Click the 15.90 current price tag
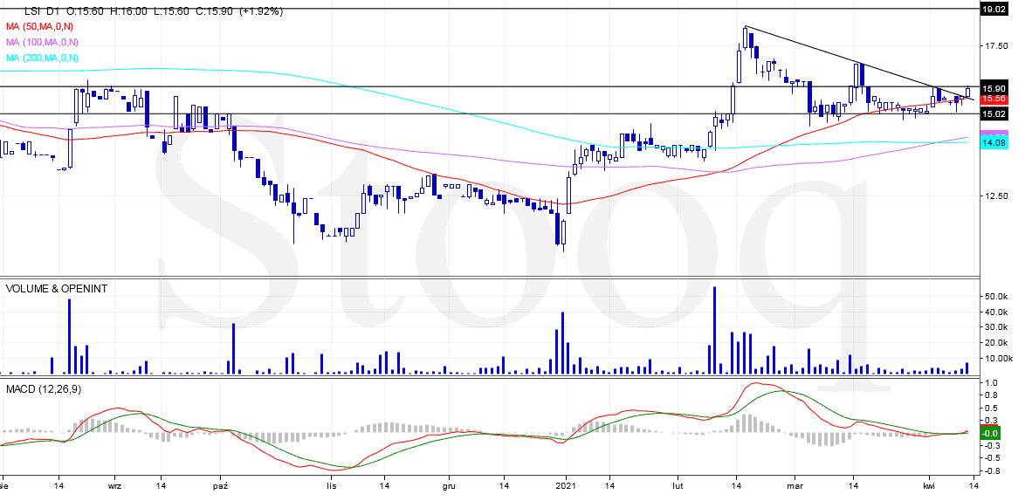 pos(994,88)
